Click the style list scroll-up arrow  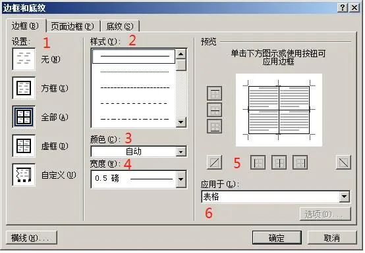coord(181,54)
